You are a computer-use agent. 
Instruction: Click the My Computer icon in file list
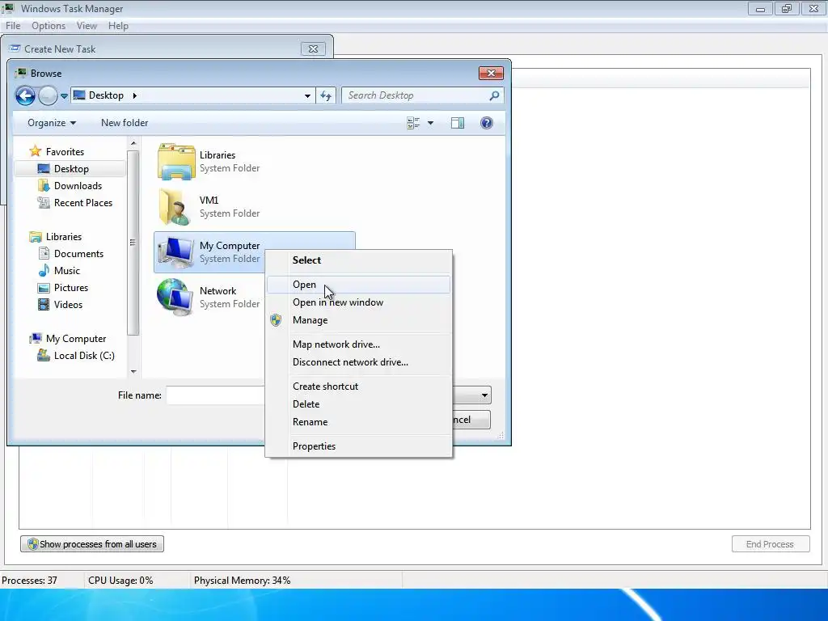click(x=175, y=252)
